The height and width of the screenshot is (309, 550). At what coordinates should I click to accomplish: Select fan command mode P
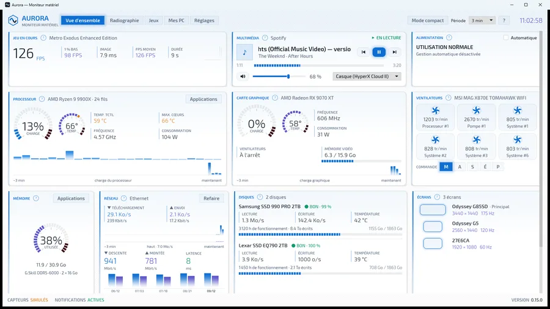coord(497,167)
